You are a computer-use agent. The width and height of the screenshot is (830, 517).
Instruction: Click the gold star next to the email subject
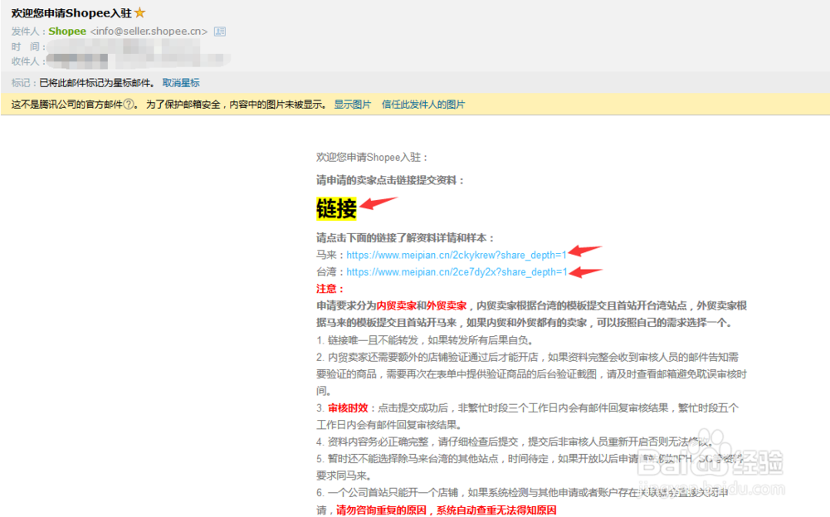139,12
